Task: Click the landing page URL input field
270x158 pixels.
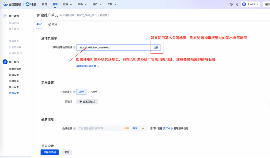Action: click(113, 48)
